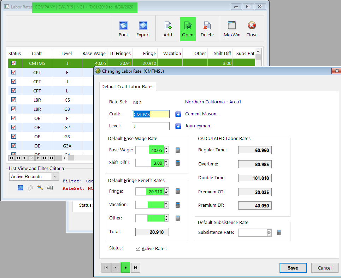Toggle status checkbox for OE F row
Viewport: 341px width, 278px height.
(14, 118)
